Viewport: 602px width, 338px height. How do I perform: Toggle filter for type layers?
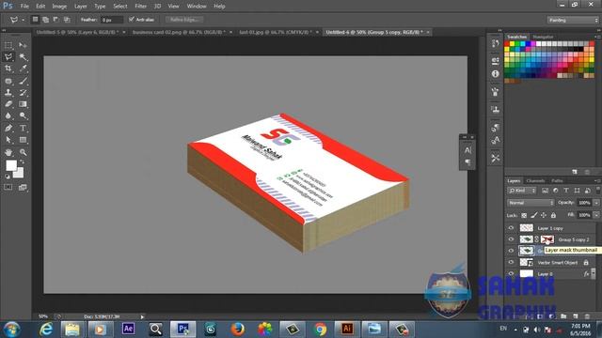click(x=566, y=191)
